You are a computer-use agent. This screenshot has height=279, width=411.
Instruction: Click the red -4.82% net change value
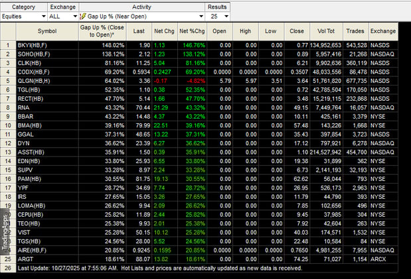(196, 81)
